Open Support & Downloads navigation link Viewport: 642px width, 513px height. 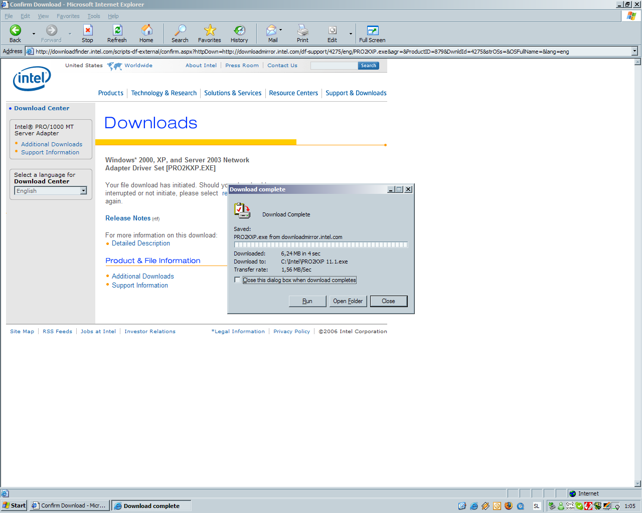[x=356, y=93]
